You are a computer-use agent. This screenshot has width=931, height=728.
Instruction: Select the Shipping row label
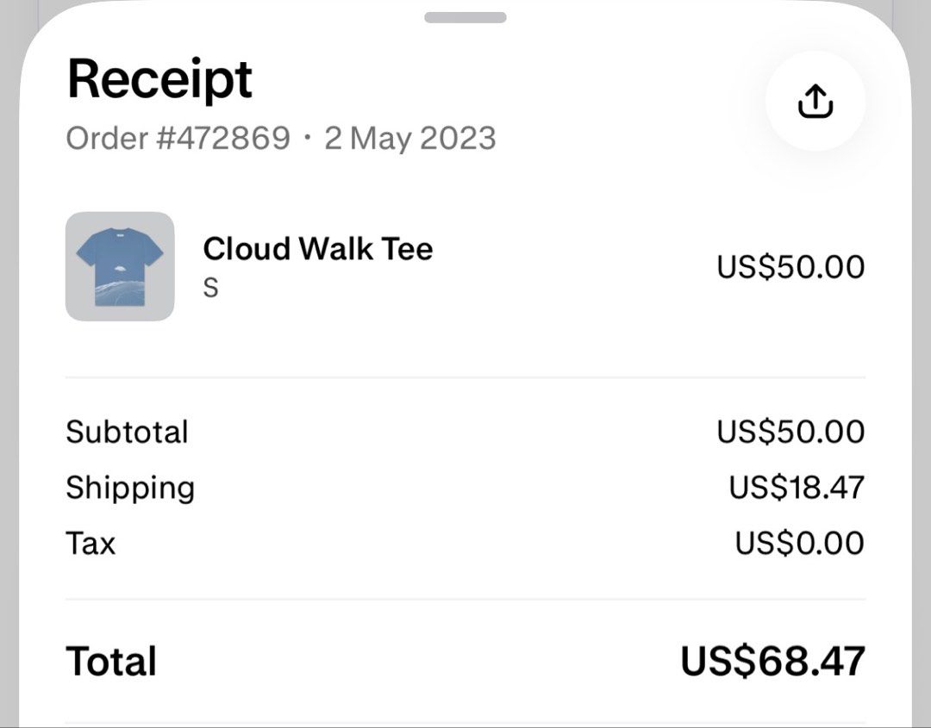130,488
